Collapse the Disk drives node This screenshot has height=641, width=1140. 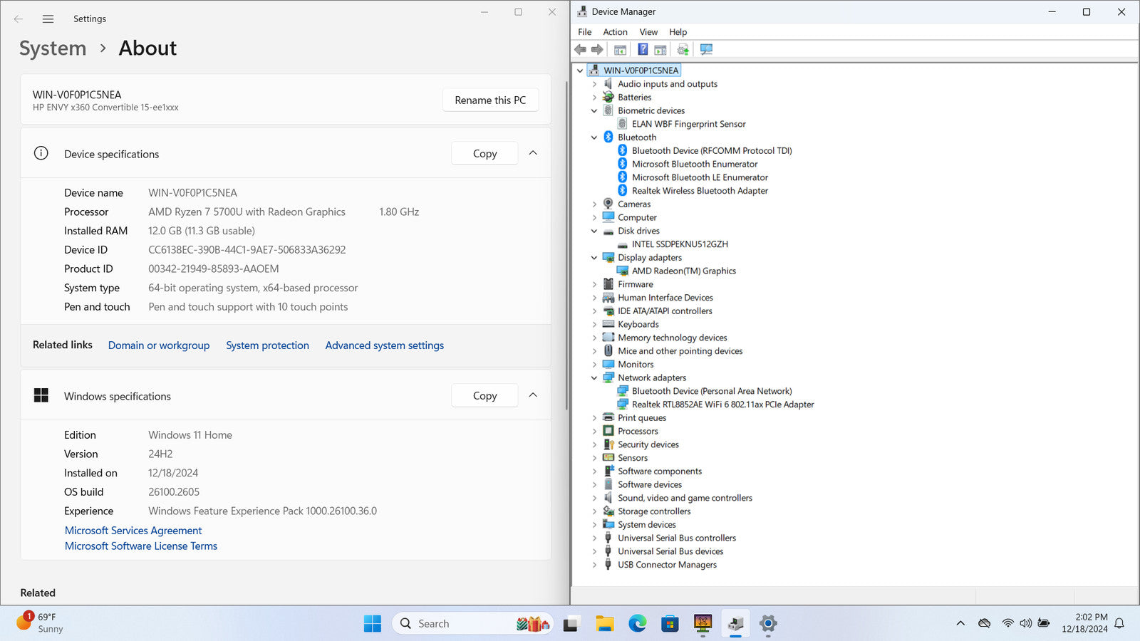coord(594,231)
